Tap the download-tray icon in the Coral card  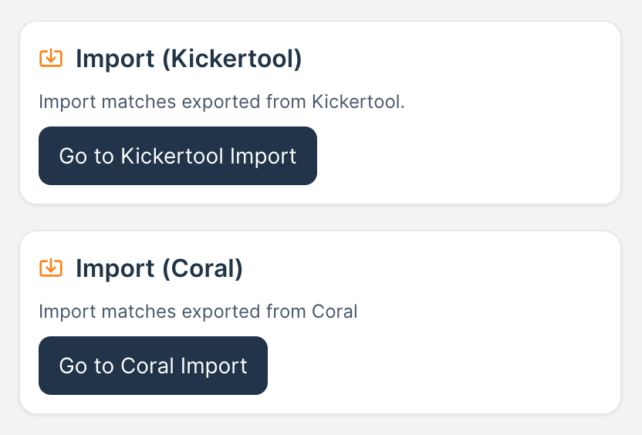tap(50, 268)
